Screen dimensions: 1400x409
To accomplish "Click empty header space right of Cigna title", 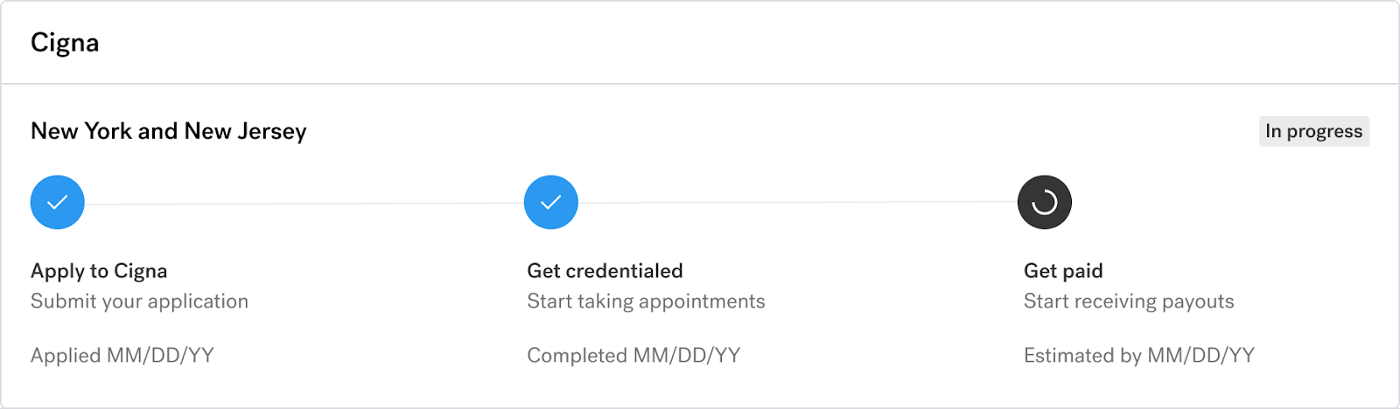I will point(700,43).
